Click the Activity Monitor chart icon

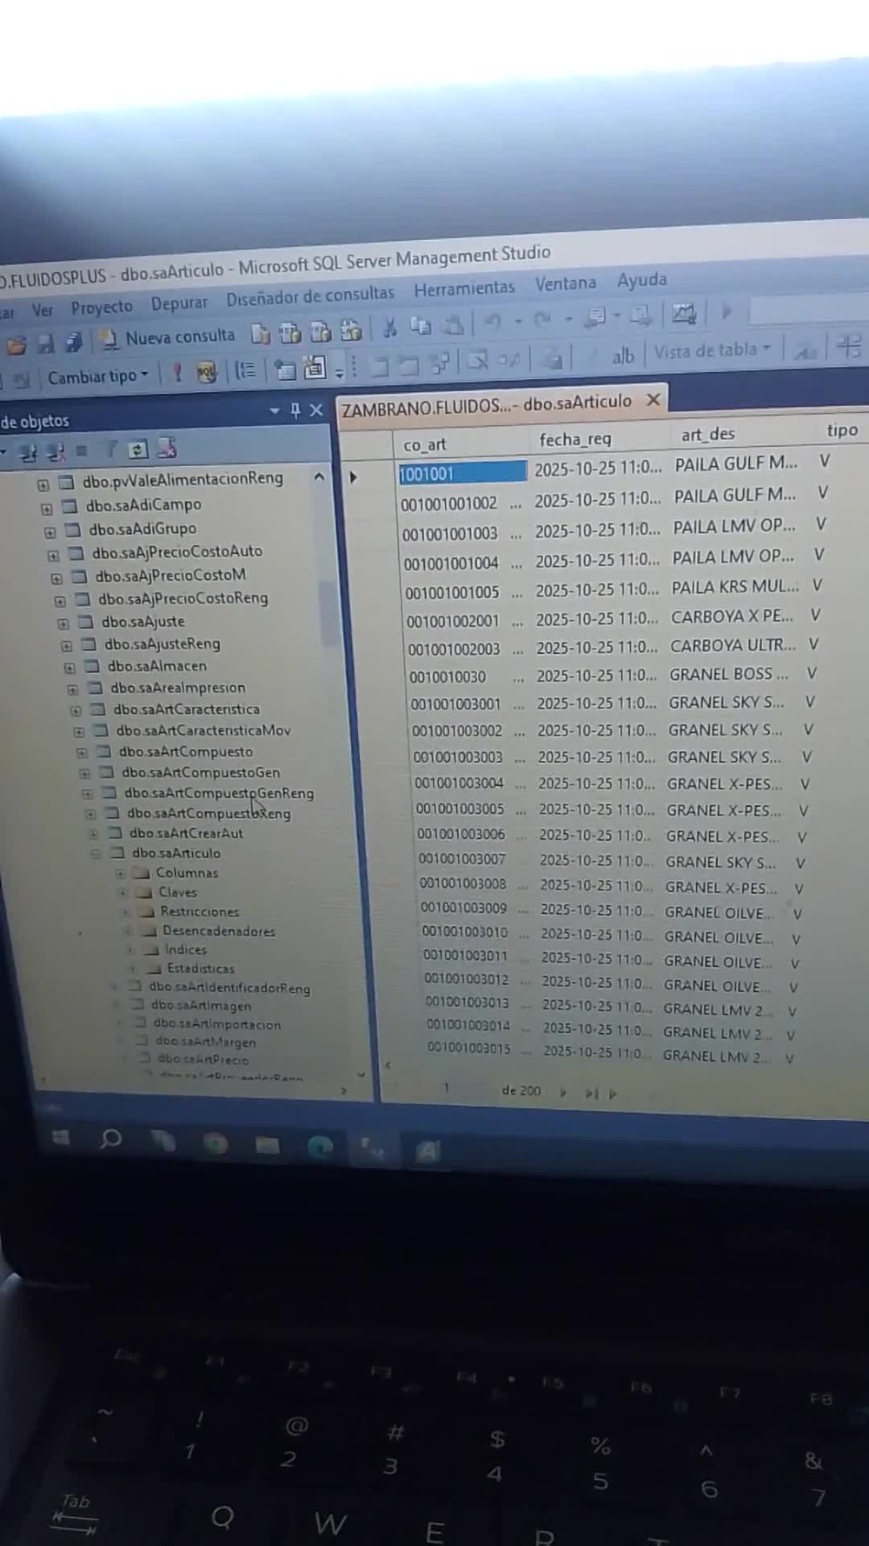click(683, 313)
